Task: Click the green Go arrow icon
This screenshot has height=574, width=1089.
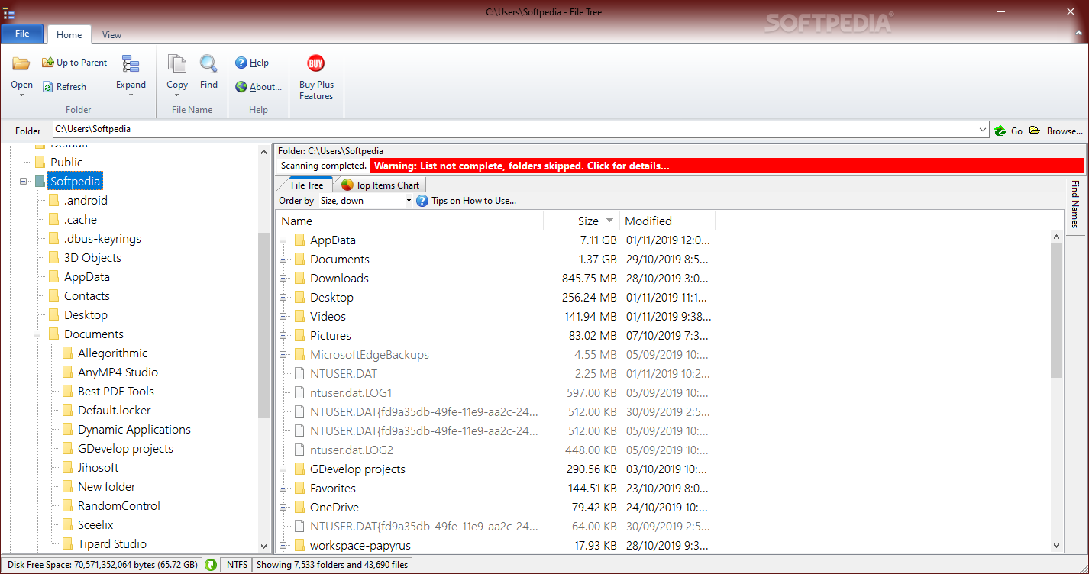Action: (x=1000, y=131)
